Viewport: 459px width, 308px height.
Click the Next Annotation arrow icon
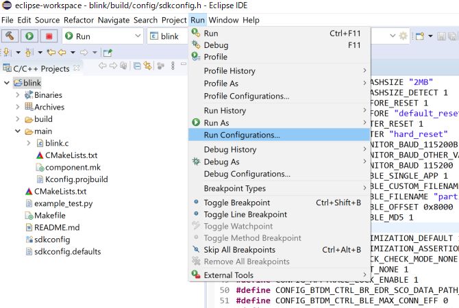click(x=6, y=52)
